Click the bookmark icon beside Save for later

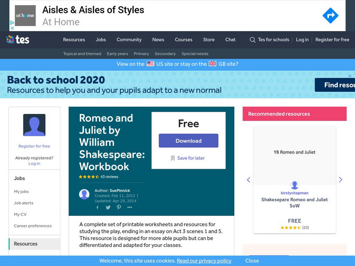click(x=173, y=158)
